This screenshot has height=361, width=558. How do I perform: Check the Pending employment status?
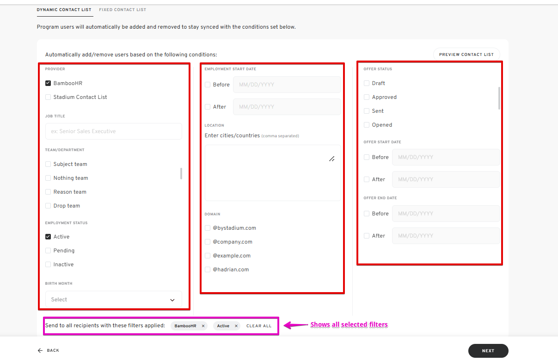48,251
